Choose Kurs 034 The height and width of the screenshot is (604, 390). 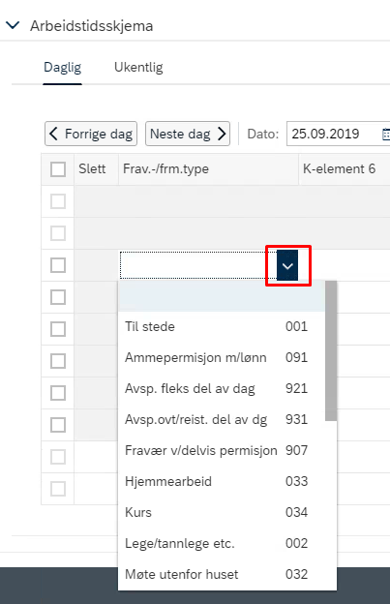coord(222,512)
